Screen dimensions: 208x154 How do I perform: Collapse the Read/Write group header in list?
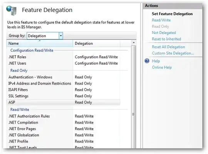click(20, 110)
